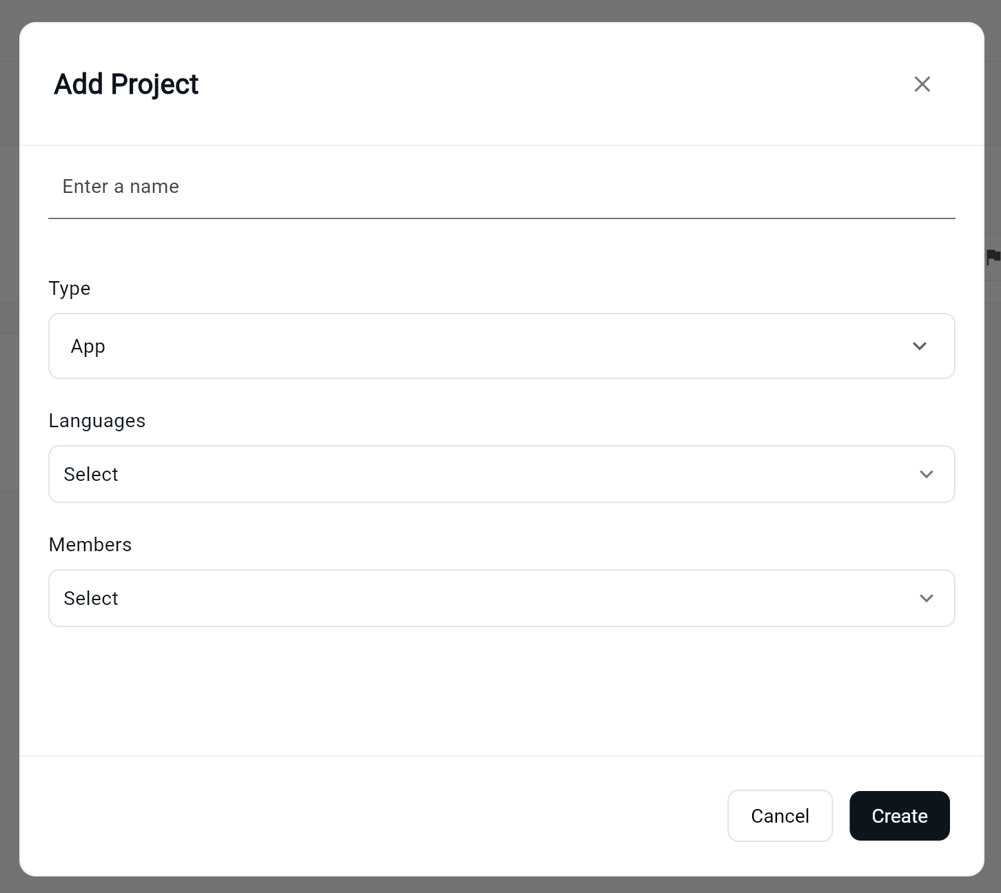1001x893 pixels.
Task: Click the chevron on the Languages selector
Action: 926,474
